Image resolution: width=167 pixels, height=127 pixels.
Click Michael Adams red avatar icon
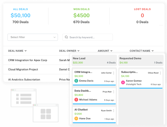coord(76,100)
